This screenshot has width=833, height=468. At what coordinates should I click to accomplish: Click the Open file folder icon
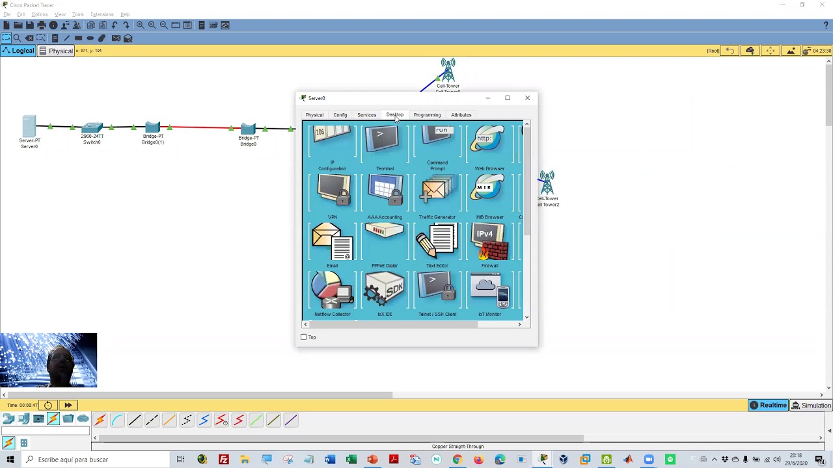coord(18,25)
